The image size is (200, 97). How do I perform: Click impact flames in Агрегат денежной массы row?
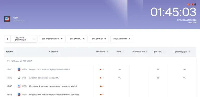[102, 78]
